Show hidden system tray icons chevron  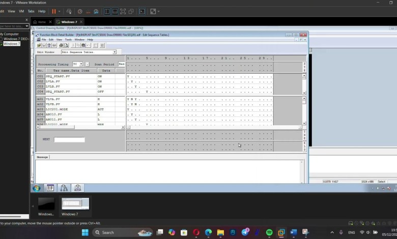(332, 232)
